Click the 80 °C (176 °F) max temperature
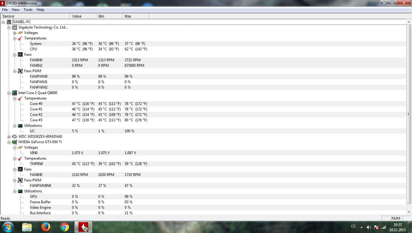Screen dimensions: 412x233 coord(136,120)
